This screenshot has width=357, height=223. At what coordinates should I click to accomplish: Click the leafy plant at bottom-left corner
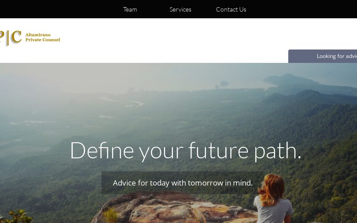click(17, 216)
